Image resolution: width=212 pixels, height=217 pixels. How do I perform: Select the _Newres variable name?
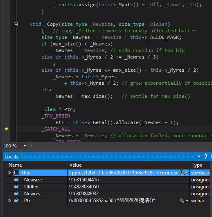point(31,194)
